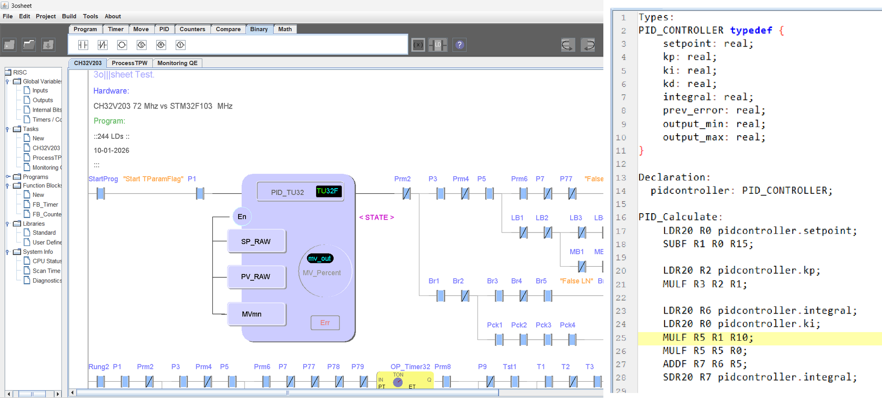
Task: Collapse the Global Variables tree node
Action: [7, 81]
